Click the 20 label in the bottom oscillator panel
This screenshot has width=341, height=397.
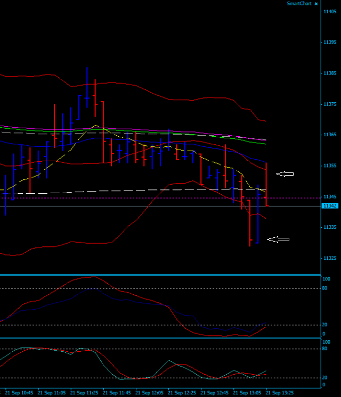(x=325, y=378)
